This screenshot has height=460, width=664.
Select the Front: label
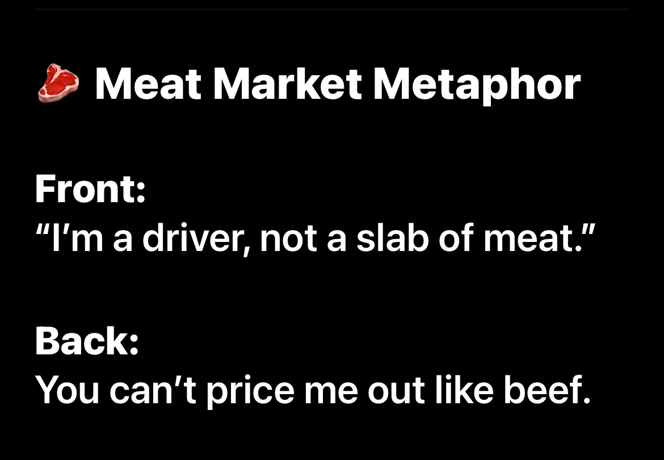(90, 189)
